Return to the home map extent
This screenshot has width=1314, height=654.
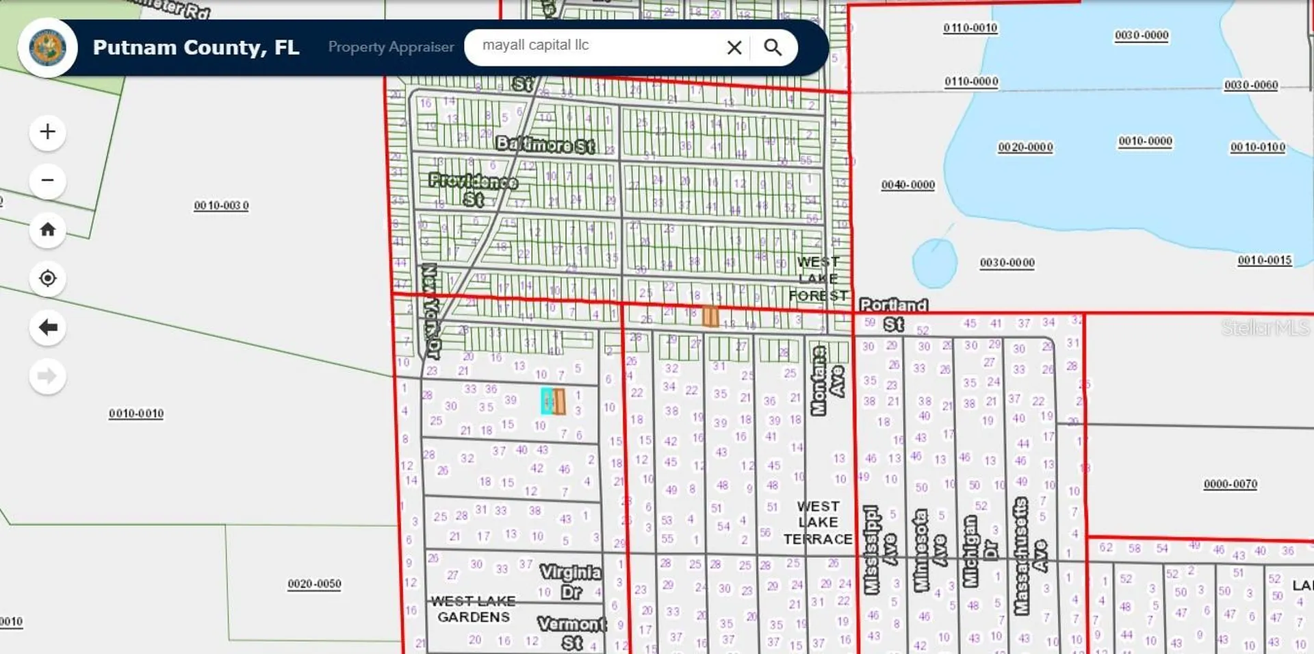[47, 229]
